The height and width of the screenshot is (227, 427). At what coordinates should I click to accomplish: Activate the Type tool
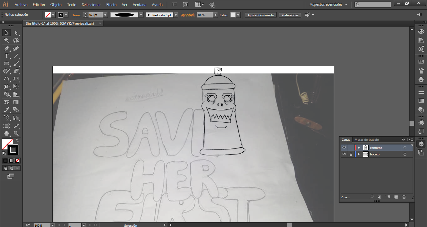pos(6,56)
